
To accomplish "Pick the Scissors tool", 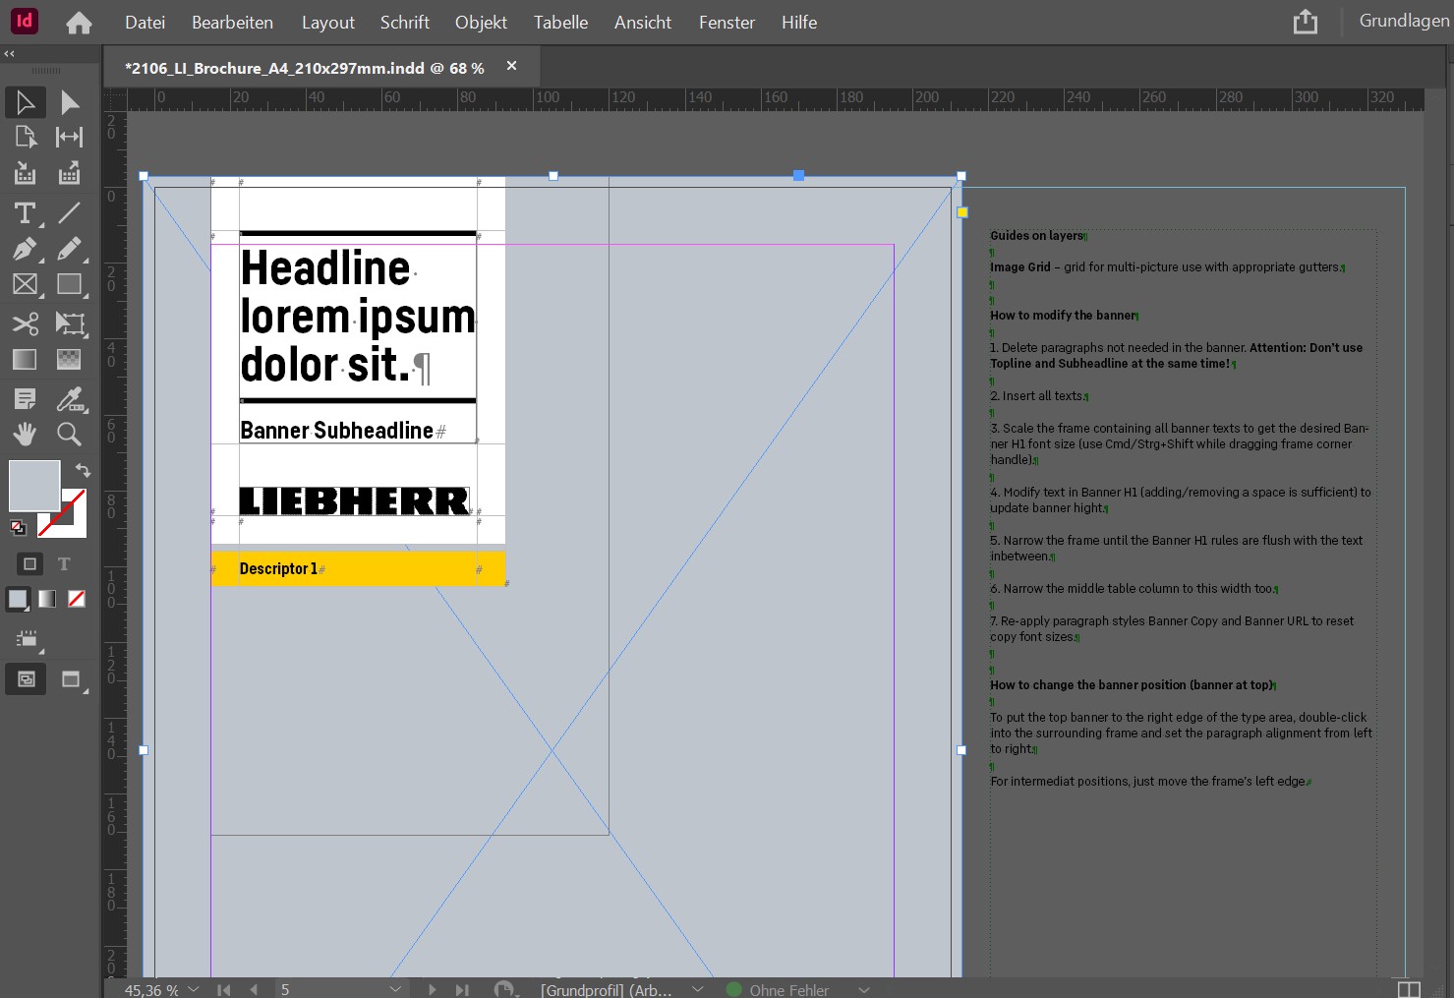I will 25,323.
